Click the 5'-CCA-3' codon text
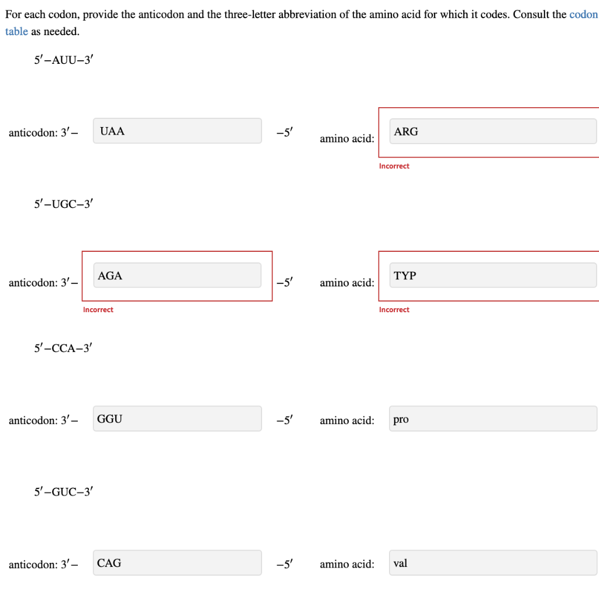 click(x=63, y=348)
